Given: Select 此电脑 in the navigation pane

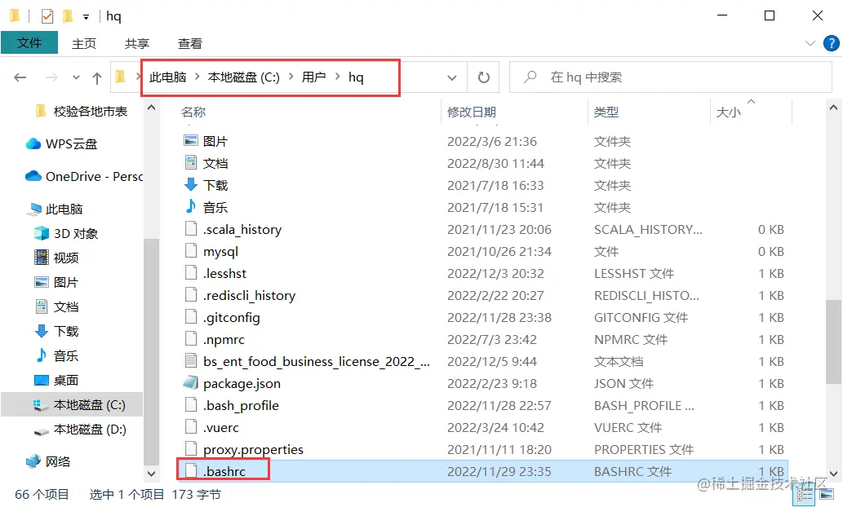Looking at the screenshot, I should pos(64,209).
